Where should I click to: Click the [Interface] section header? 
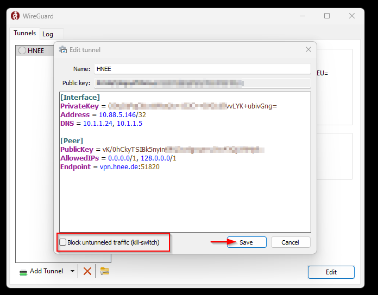click(80, 97)
